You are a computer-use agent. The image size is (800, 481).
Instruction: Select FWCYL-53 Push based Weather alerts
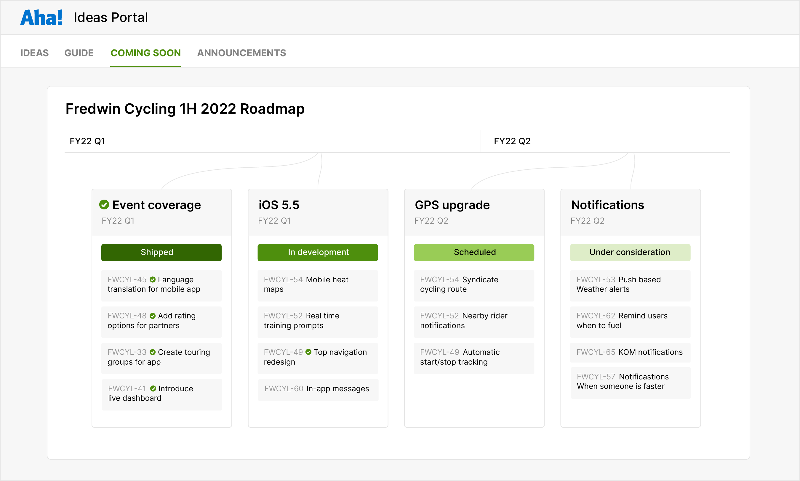pyautogui.click(x=630, y=284)
